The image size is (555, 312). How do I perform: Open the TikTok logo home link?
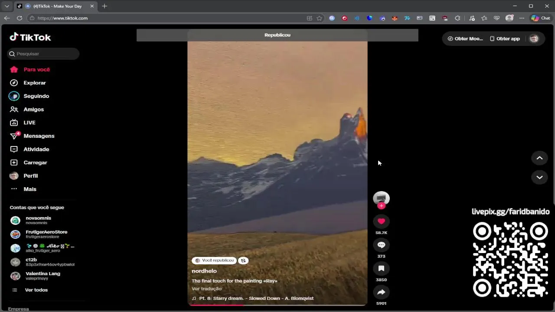(30, 37)
